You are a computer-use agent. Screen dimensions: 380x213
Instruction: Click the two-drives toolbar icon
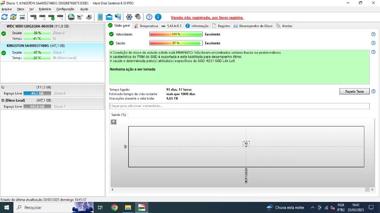(80, 17)
